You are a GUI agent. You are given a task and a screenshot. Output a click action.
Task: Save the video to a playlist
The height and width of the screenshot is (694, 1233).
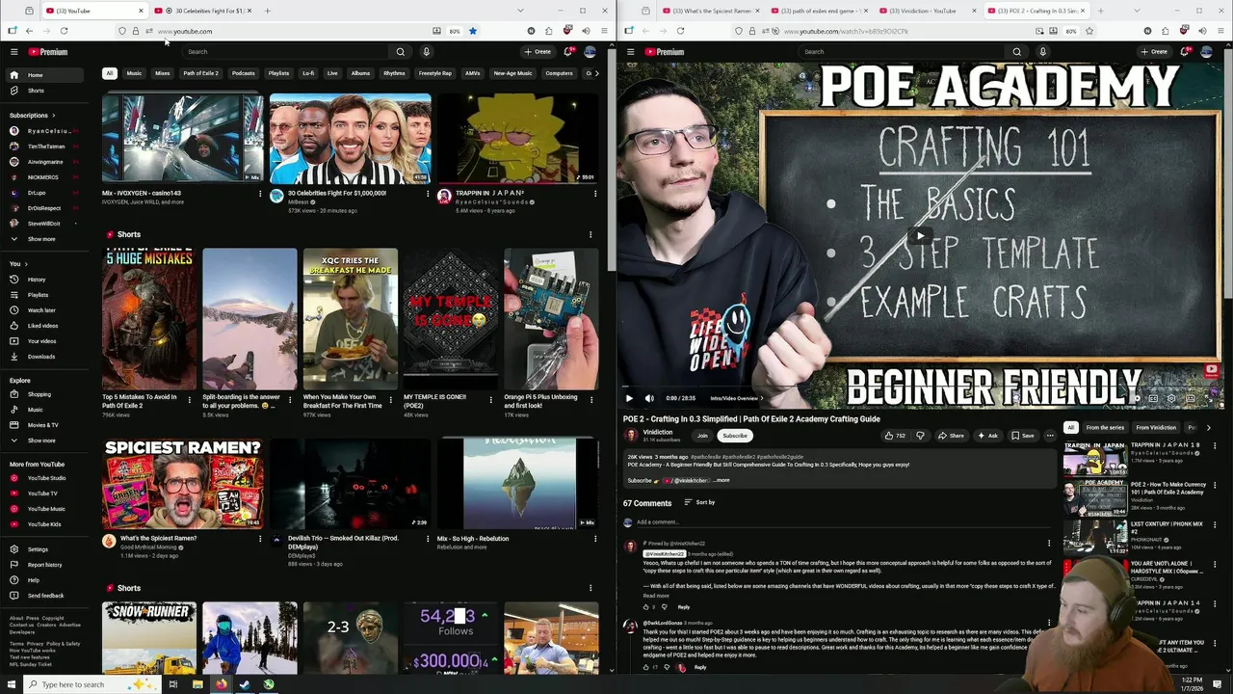[1022, 436]
